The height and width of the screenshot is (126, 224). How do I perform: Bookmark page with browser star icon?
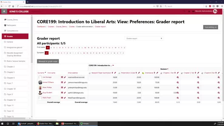[161, 6]
